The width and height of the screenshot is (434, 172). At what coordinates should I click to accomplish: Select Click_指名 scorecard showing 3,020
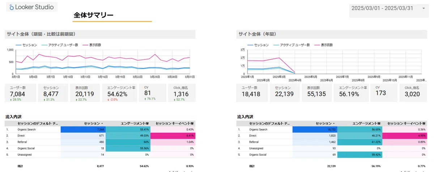pyautogui.click(x=414, y=93)
